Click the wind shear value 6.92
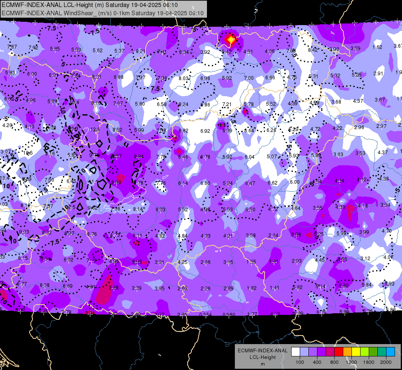Viewport: 402px width, 370px height. (205, 131)
